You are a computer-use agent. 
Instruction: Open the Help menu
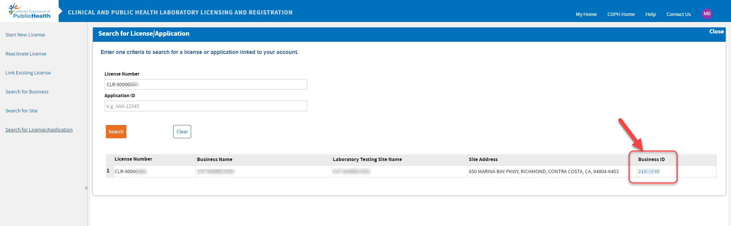coord(650,14)
